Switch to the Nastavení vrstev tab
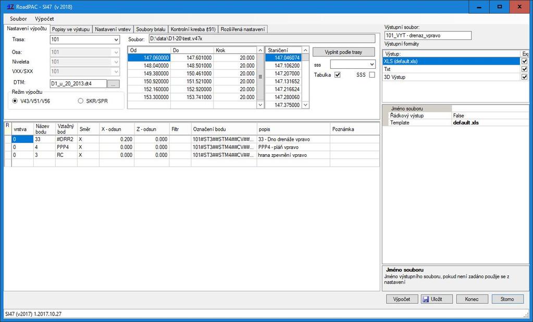Viewport: 533px width, 322px height. coord(113,29)
